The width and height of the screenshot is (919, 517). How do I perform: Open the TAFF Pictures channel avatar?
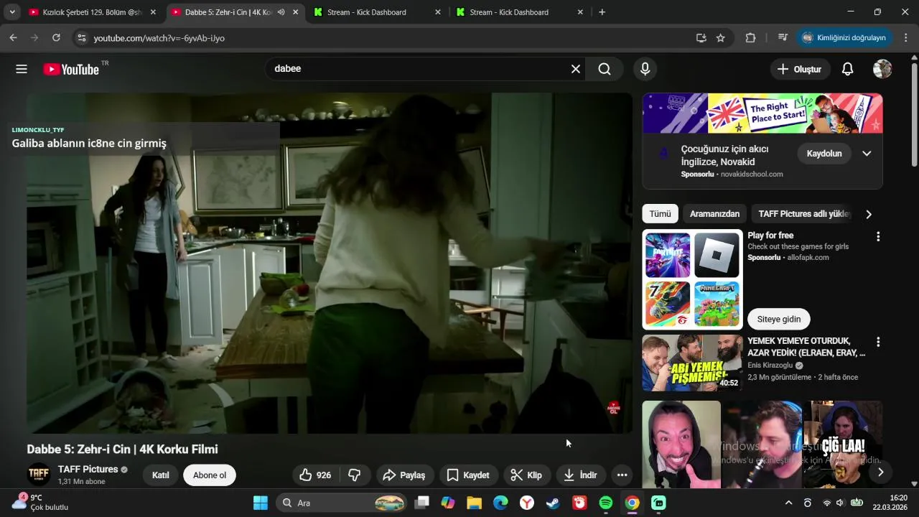coord(39,475)
